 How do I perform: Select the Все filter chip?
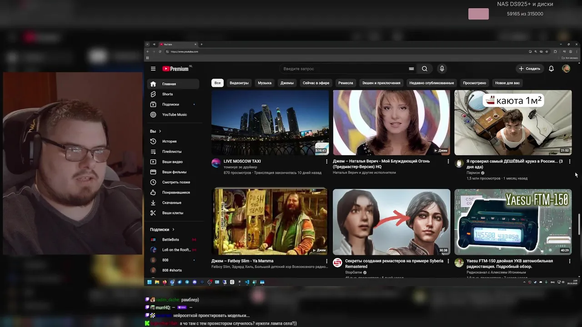tap(217, 83)
